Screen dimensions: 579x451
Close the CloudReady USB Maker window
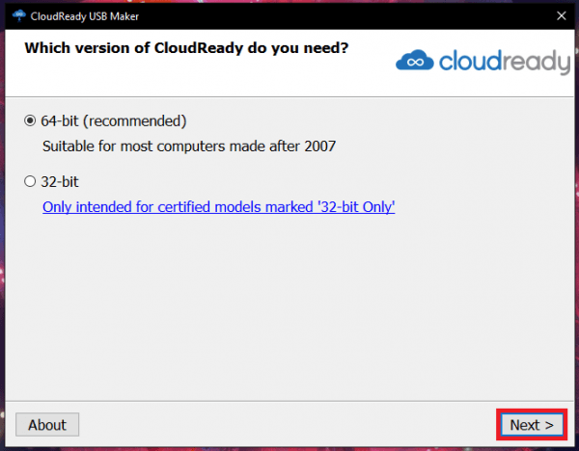coord(562,15)
